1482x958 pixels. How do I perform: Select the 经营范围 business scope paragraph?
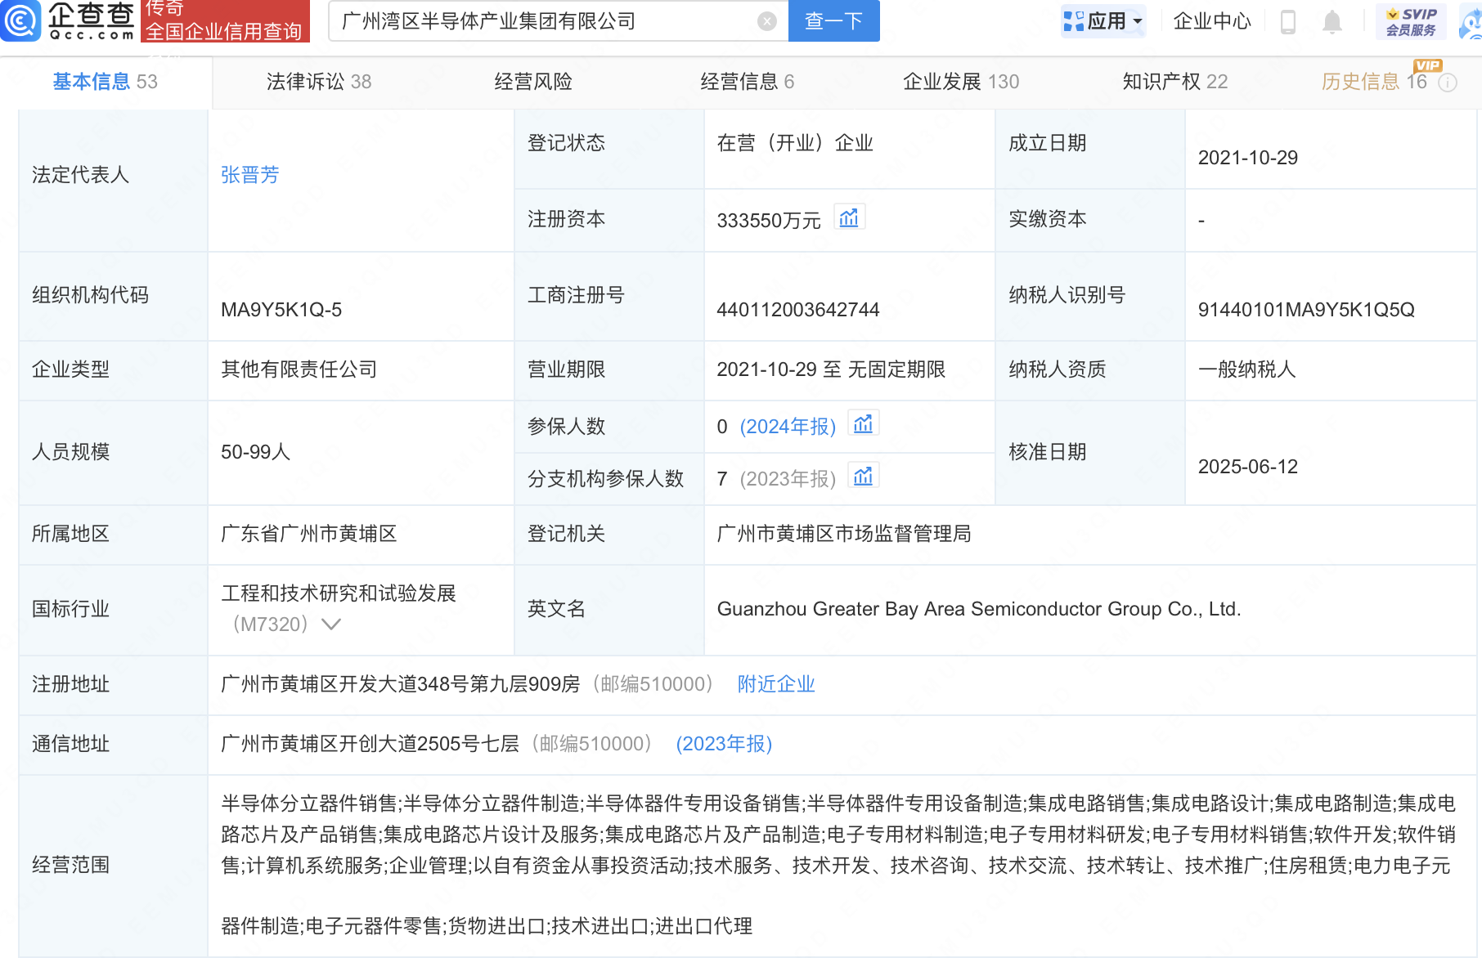click(x=838, y=865)
